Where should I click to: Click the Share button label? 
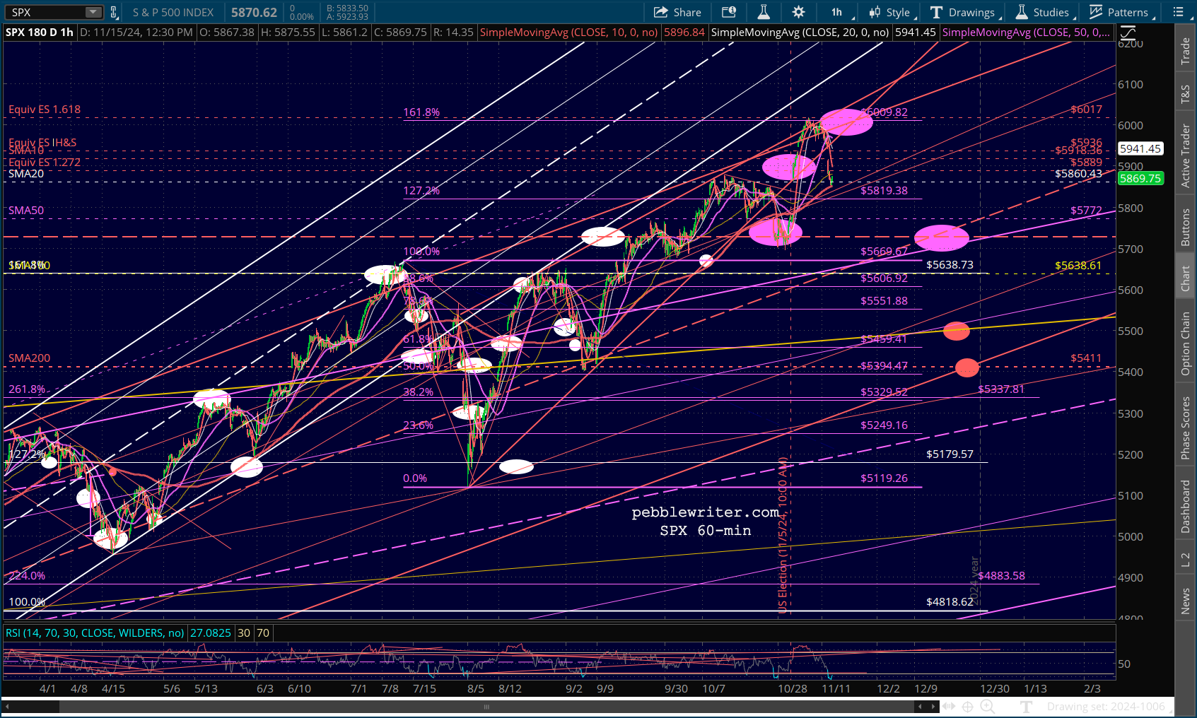(x=687, y=12)
